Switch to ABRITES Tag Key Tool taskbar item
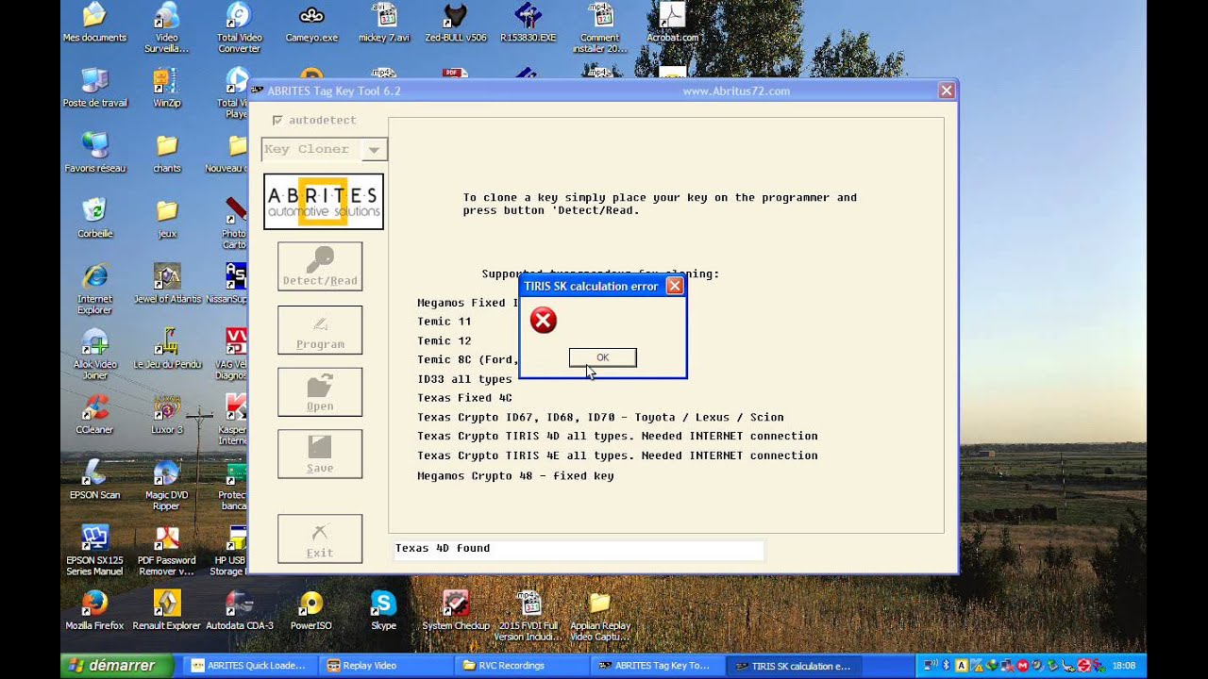1208x679 pixels. [x=657, y=666]
